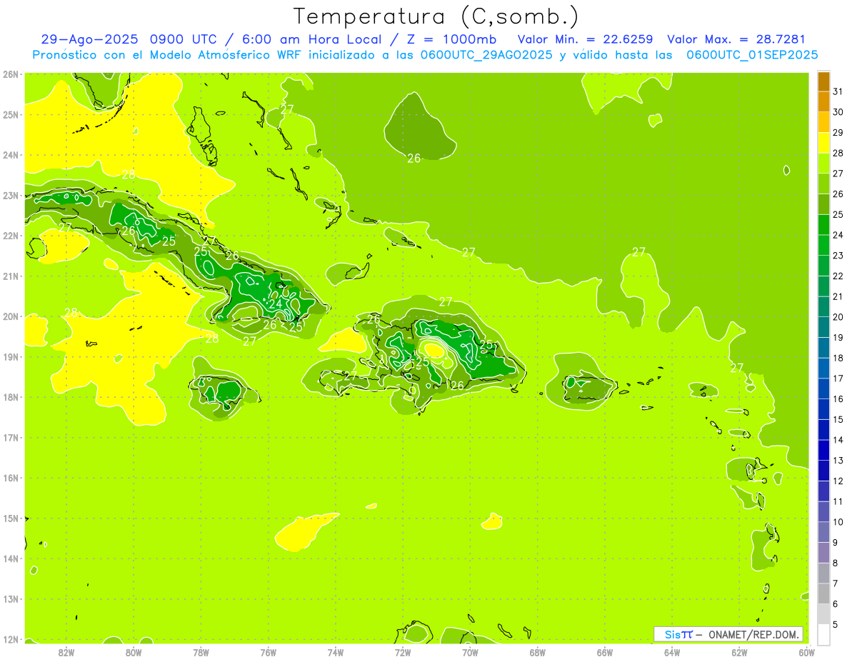The width and height of the screenshot is (857, 662).
Task: Click the "15N" latitude label
Action: coord(11,518)
